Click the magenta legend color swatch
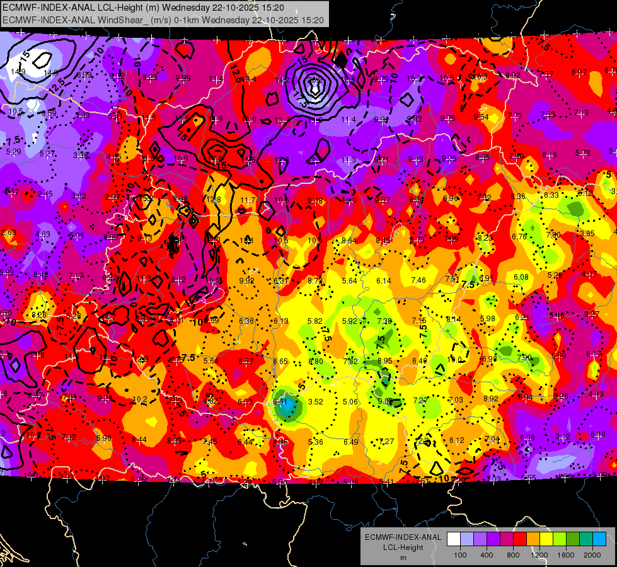 [x=507, y=539]
